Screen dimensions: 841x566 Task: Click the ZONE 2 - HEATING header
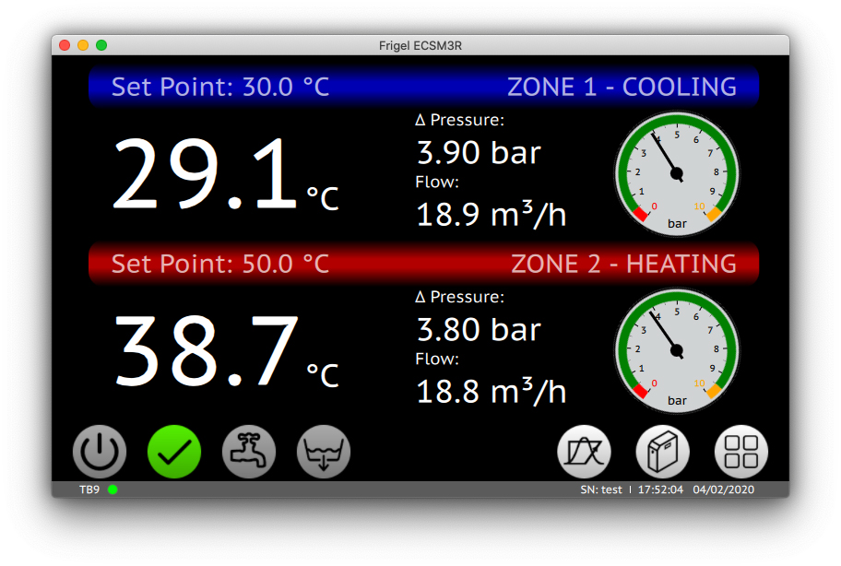click(x=623, y=264)
